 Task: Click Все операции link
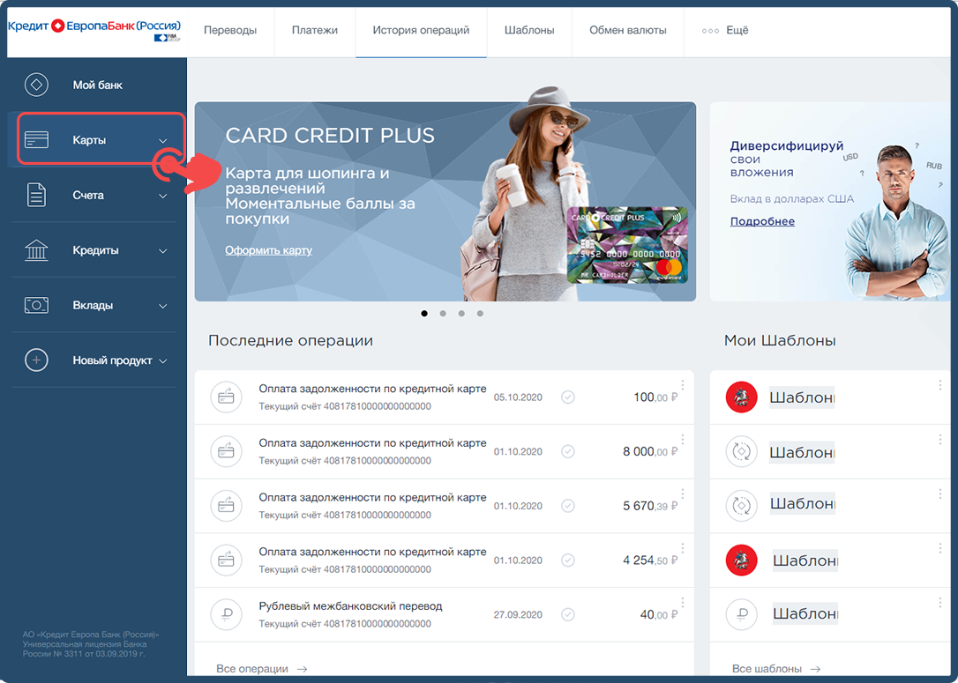[261, 669]
